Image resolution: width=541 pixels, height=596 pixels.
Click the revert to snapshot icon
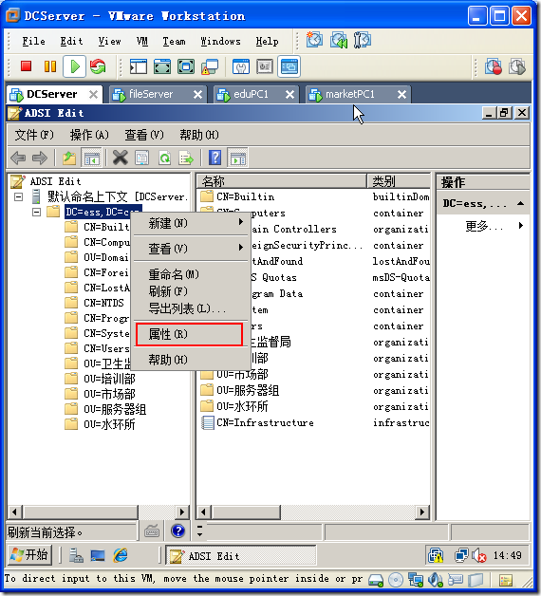coord(338,40)
